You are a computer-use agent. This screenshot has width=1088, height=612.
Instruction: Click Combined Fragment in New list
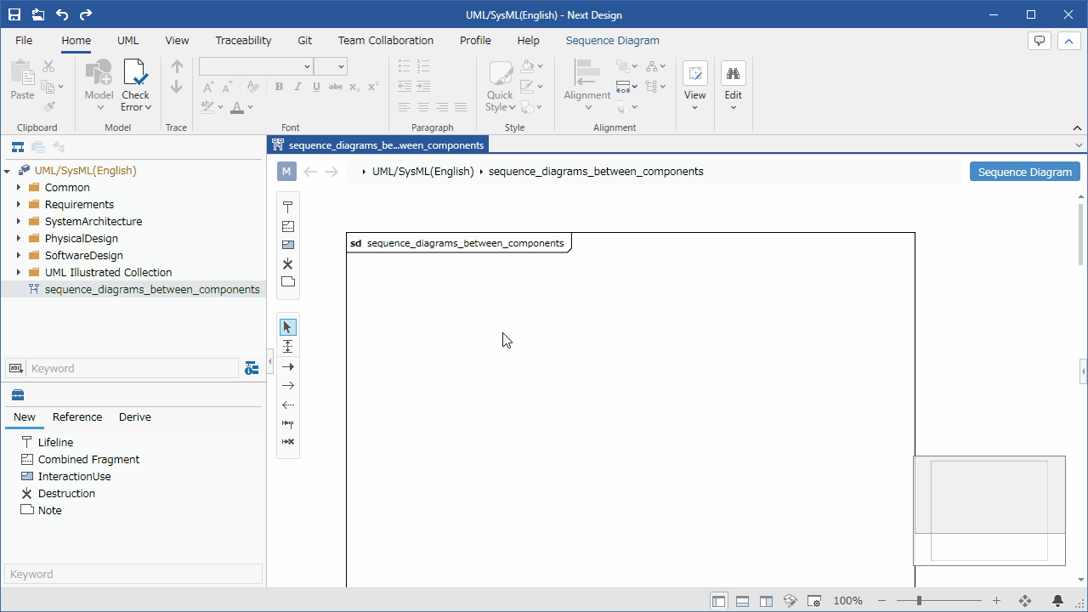click(88, 459)
